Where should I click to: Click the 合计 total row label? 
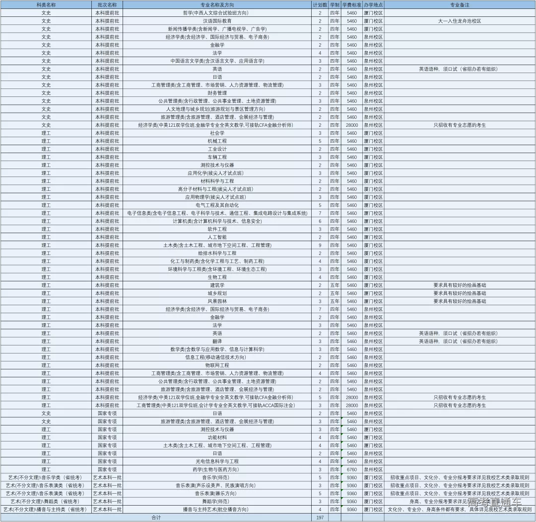coord(156,518)
